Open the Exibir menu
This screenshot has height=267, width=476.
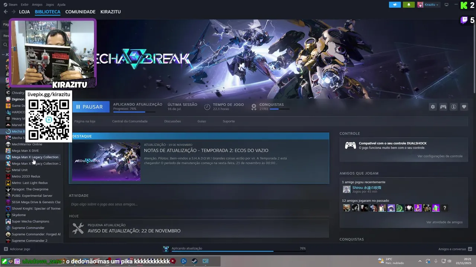point(25,5)
